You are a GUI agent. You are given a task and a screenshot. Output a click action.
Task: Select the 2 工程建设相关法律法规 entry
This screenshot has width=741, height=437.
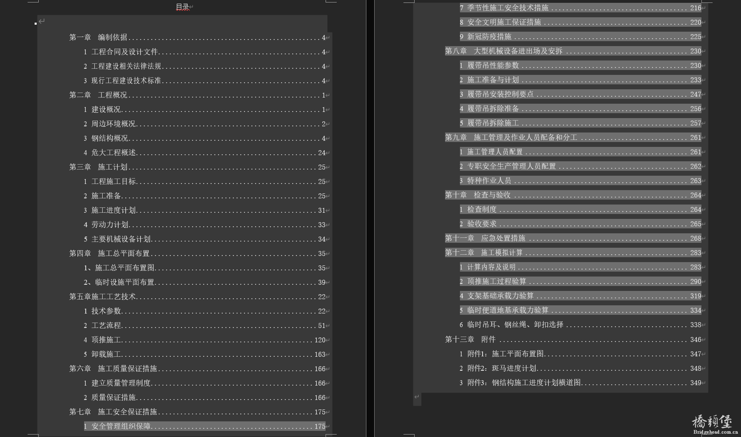(205, 66)
